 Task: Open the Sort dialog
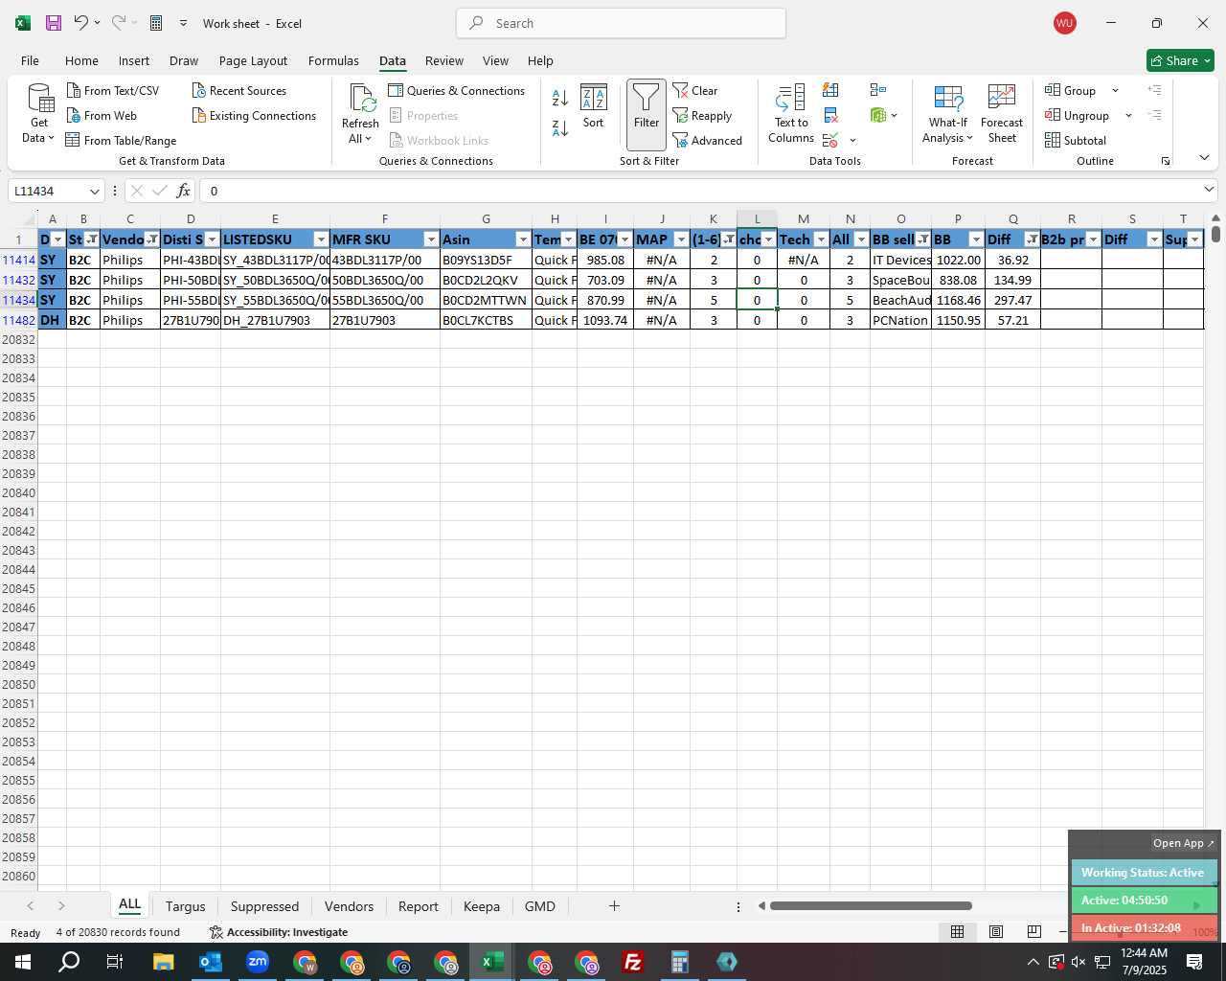point(594,106)
